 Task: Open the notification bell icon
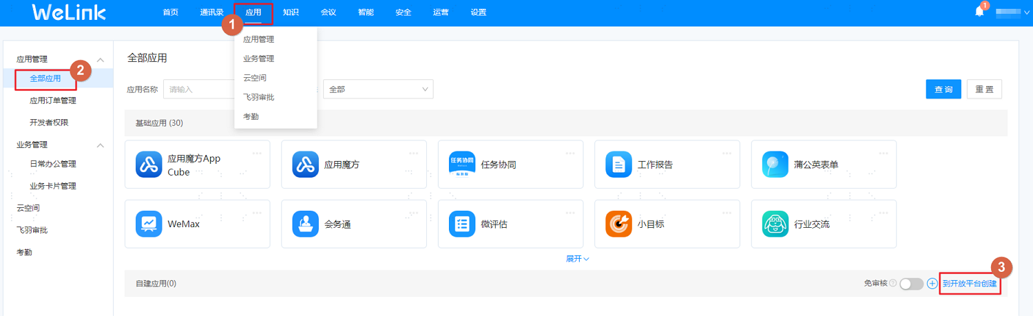point(979,12)
